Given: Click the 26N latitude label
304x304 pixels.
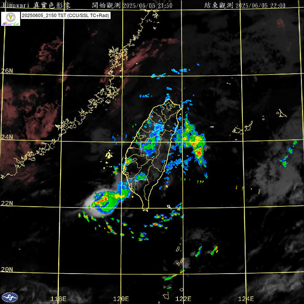Looking at the screenshot, I should pos(7,71).
